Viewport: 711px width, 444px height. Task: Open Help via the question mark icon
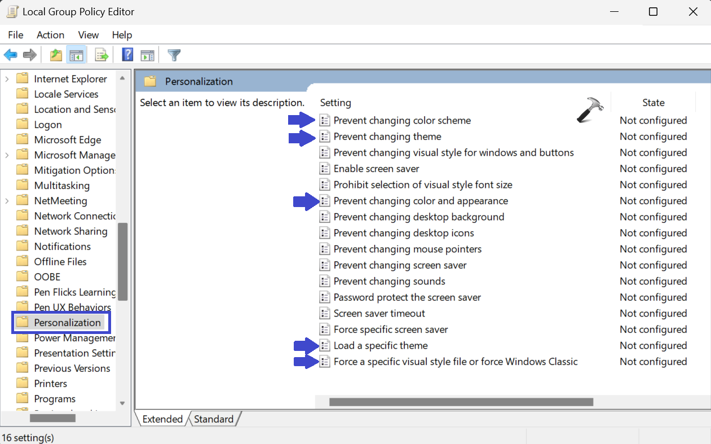point(128,55)
